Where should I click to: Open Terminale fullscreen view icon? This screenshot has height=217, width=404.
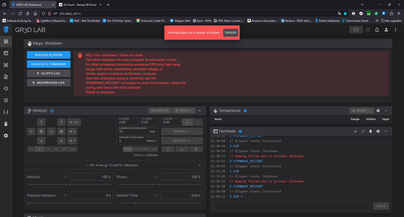[363, 131]
